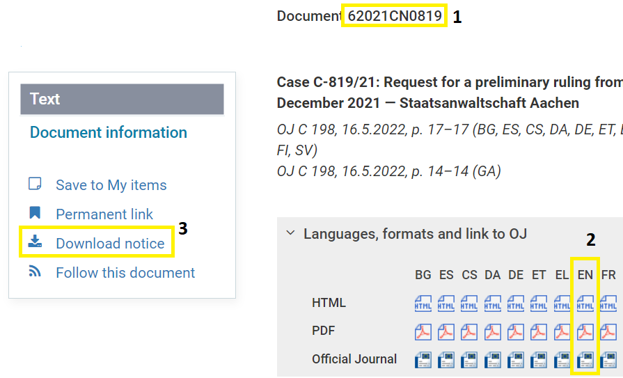The image size is (623, 378).
Task: Click the Save to My items link
Action: tap(111, 185)
